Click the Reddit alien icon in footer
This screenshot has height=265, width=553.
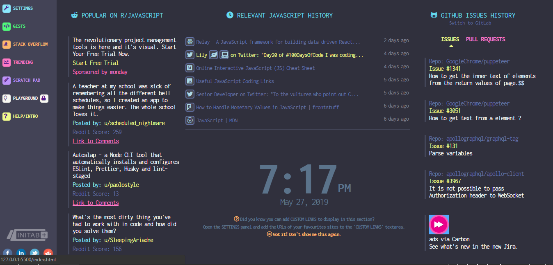click(48, 253)
